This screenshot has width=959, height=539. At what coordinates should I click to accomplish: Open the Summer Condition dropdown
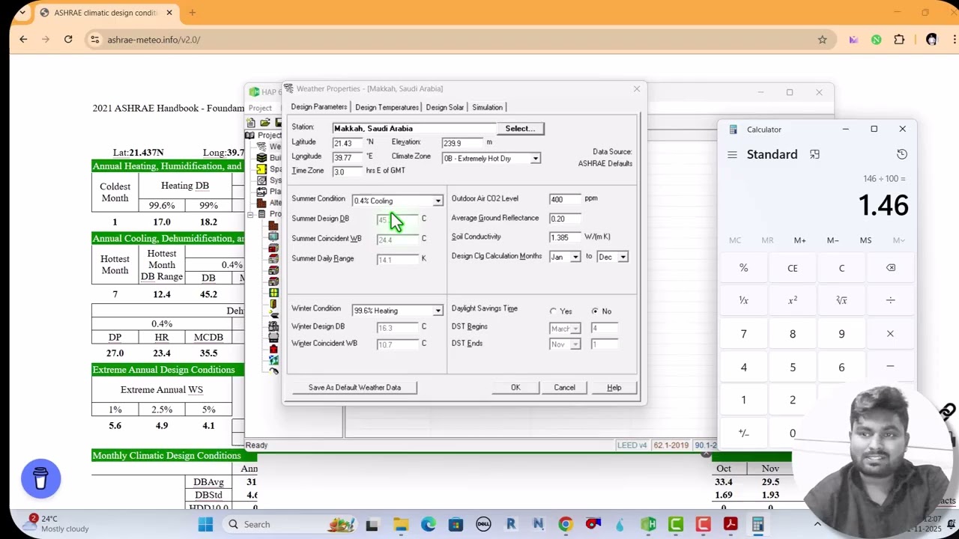(438, 201)
